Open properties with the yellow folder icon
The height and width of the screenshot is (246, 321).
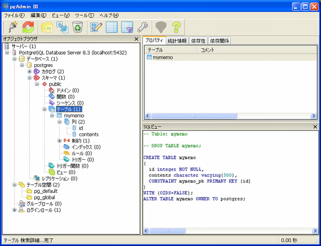tap(47, 27)
